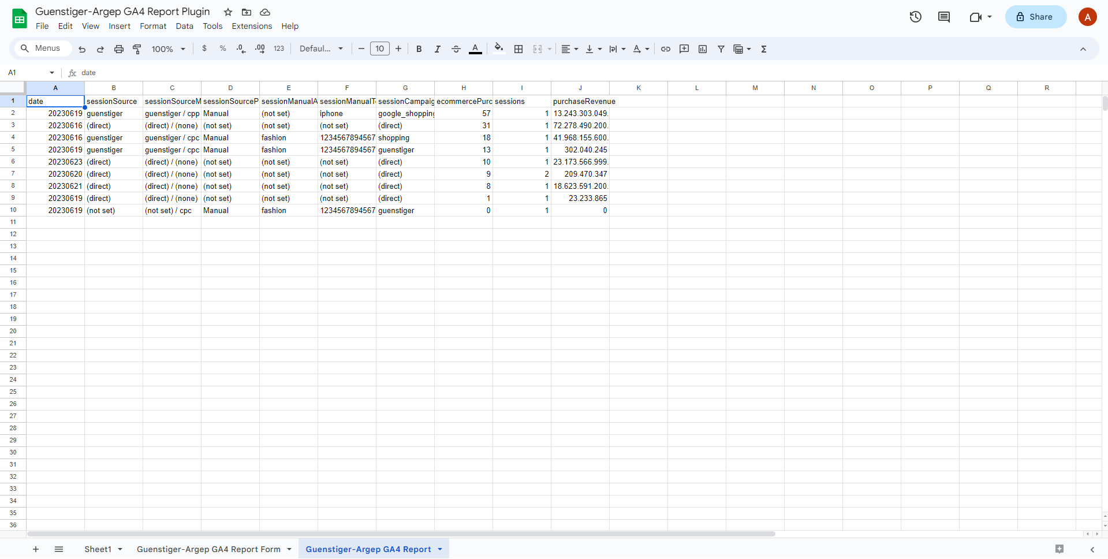The image size is (1108, 559).
Task: Click the horizontal scrollbar
Action: click(401, 534)
